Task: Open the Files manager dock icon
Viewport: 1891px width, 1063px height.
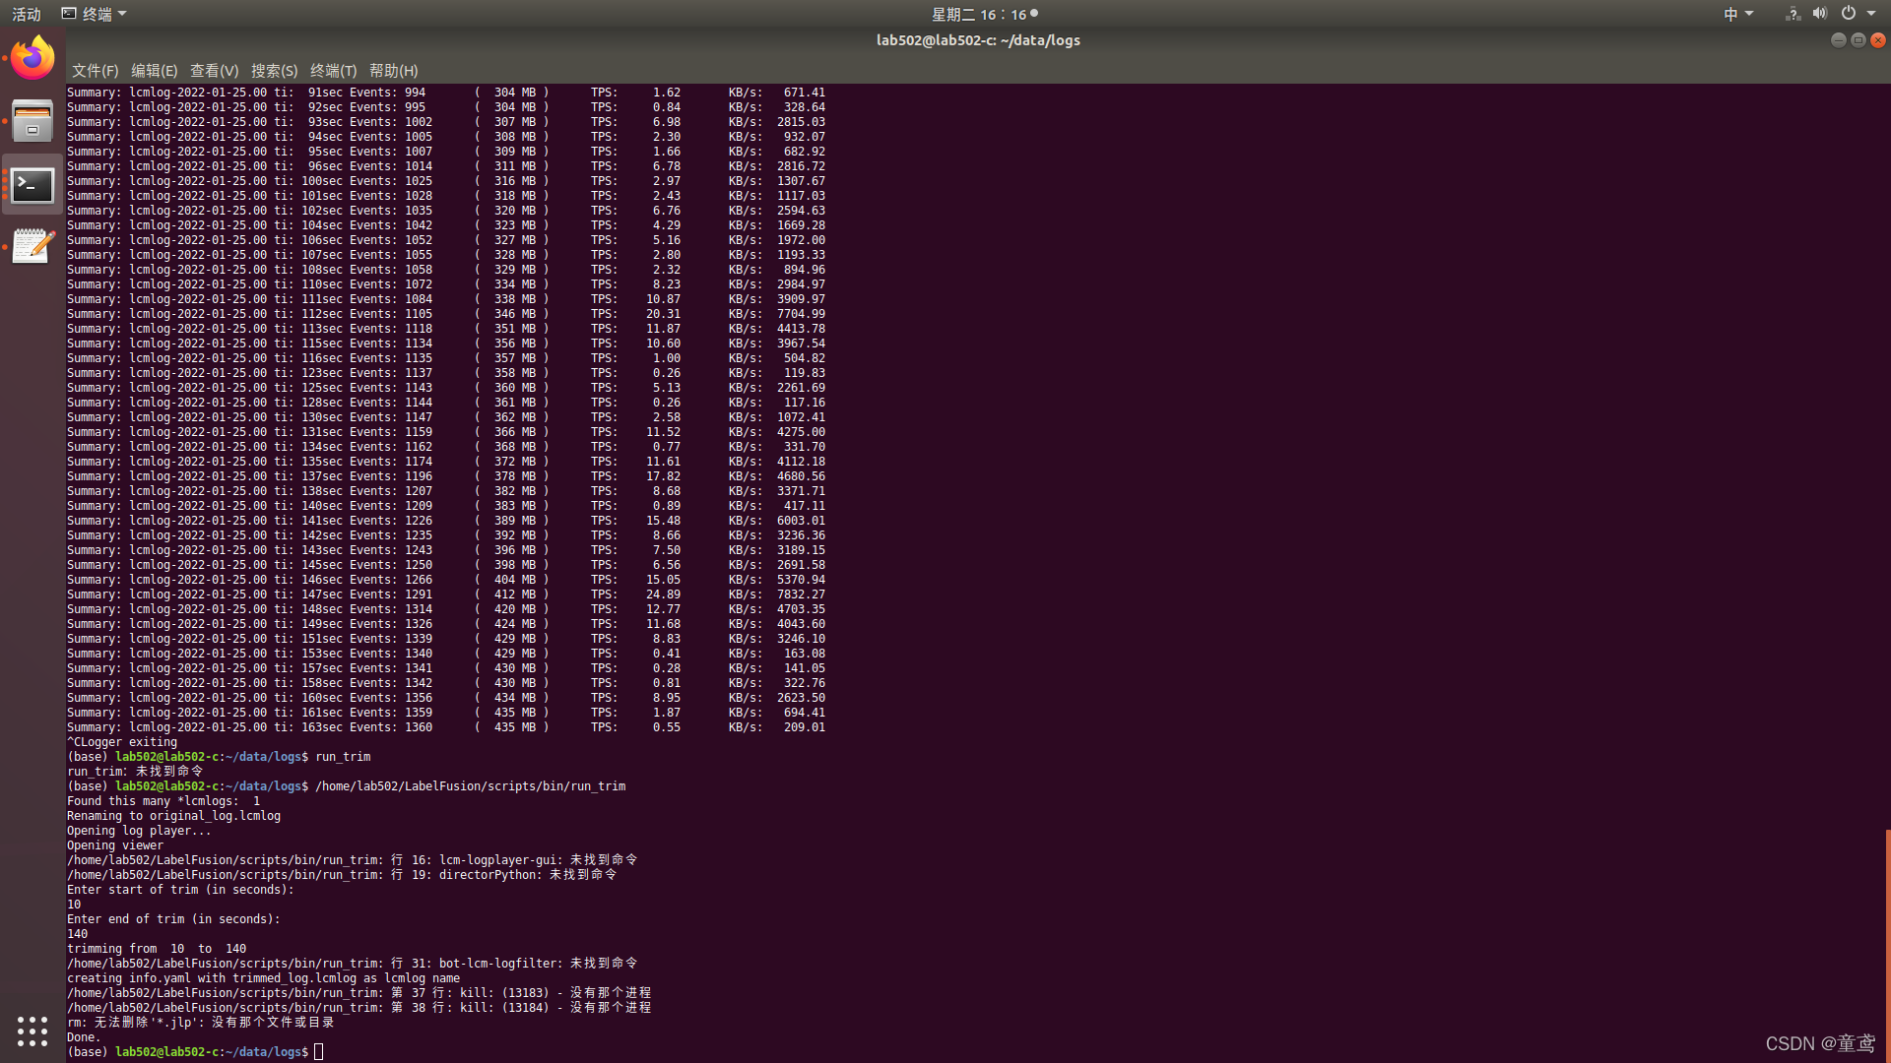Action: coord(33,122)
